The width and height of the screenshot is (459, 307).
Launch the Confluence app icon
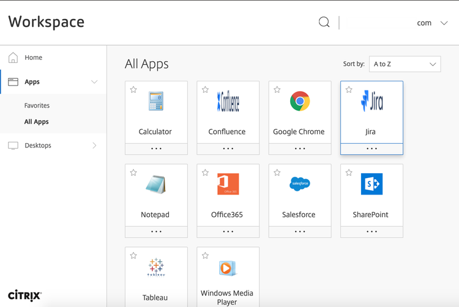pos(228,101)
